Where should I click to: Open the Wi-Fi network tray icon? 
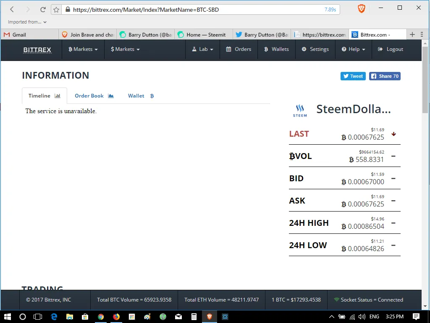click(x=352, y=317)
